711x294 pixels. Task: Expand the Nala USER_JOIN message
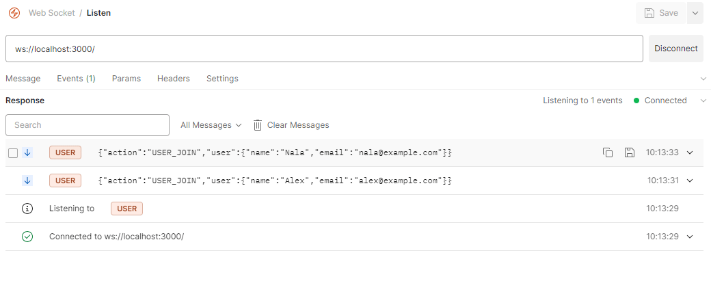click(690, 152)
